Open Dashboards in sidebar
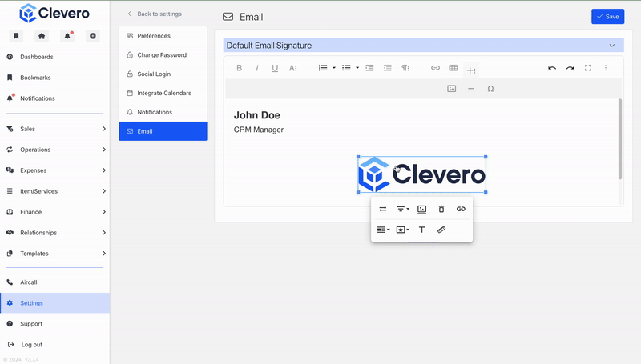 54,57
